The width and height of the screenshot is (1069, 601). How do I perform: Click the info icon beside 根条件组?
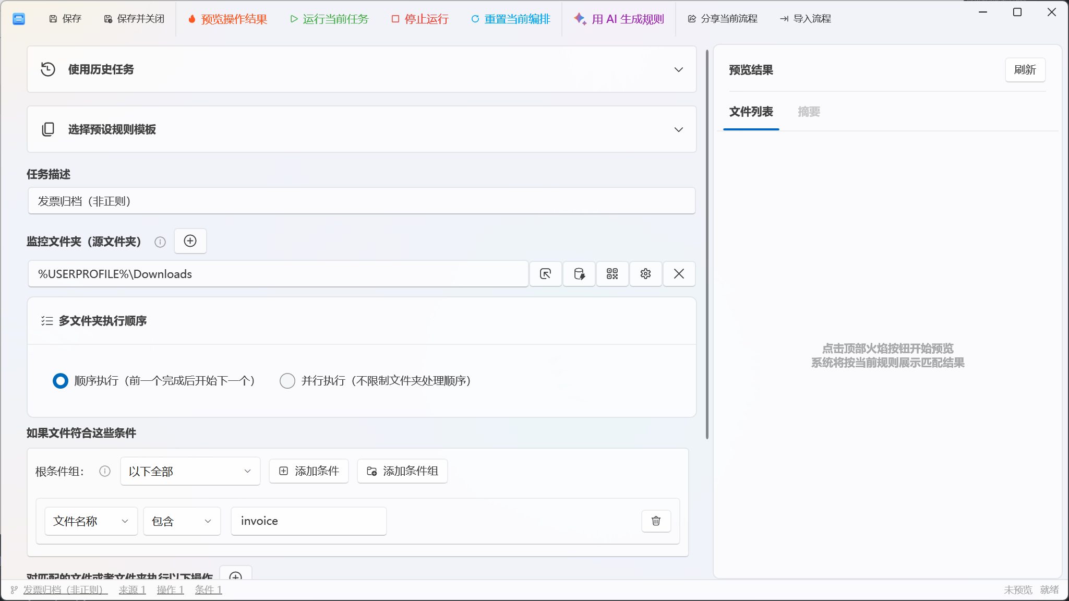105,471
